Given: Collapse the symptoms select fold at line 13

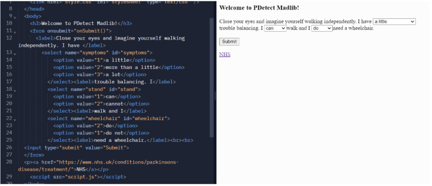Looking at the screenshot, I should click(15, 54).
